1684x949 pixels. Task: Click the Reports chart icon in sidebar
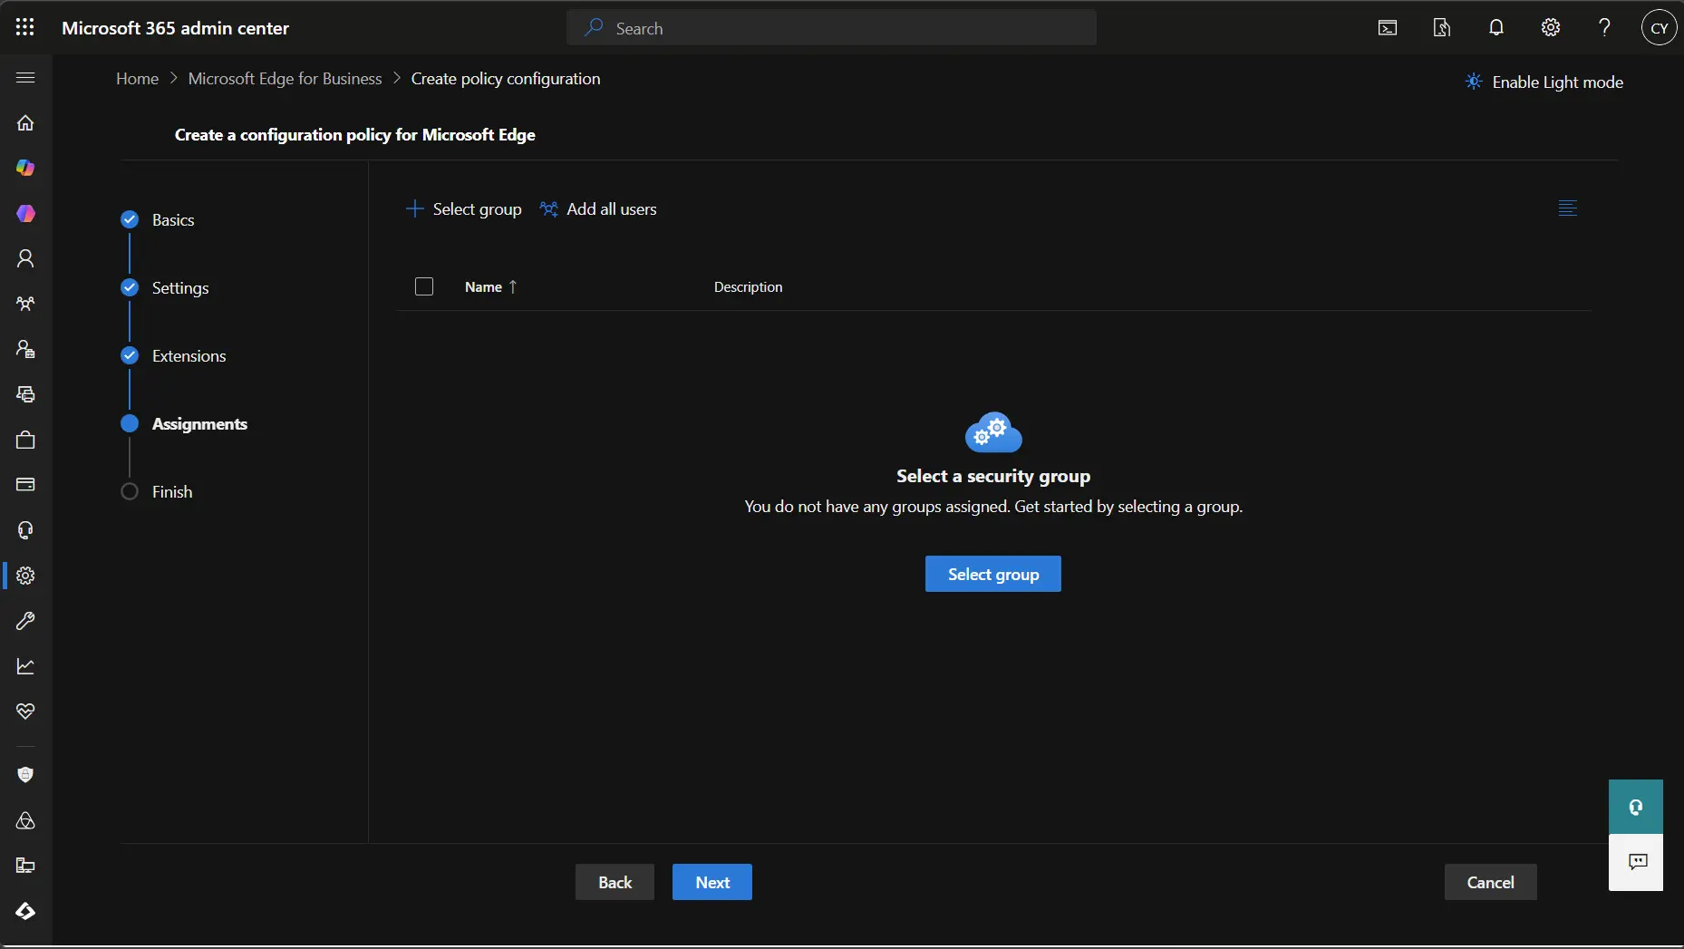25,666
